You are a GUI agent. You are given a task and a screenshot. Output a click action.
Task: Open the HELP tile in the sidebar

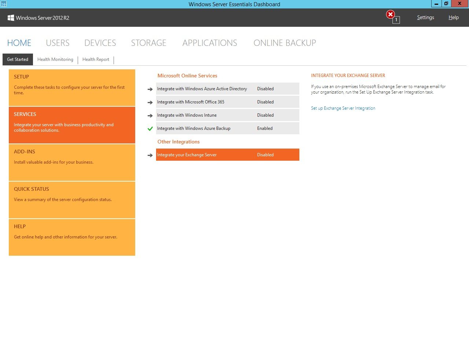[72, 237]
